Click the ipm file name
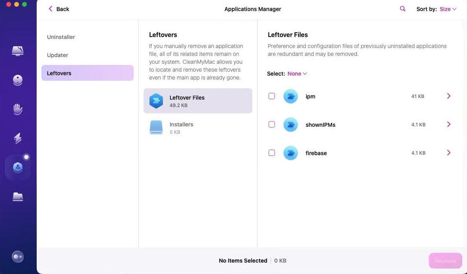The height and width of the screenshot is (274, 467). pos(310,96)
